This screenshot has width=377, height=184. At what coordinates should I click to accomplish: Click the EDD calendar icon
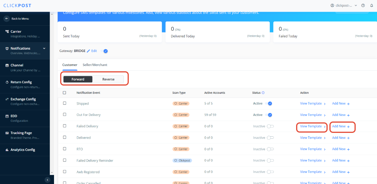(7, 116)
